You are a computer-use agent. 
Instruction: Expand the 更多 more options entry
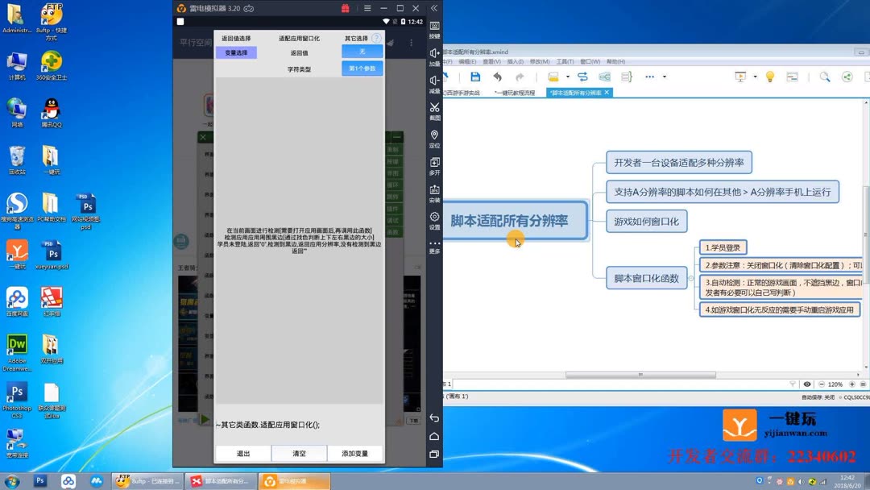pos(435,244)
